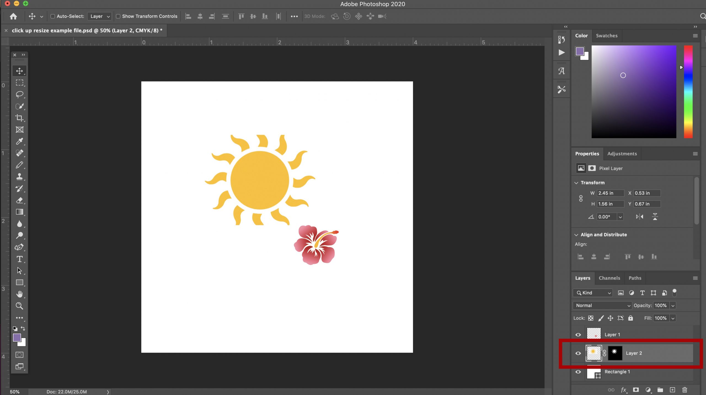This screenshot has height=395, width=706.
Task: Enable the Auto-Select checkbox
Action: 53,16
